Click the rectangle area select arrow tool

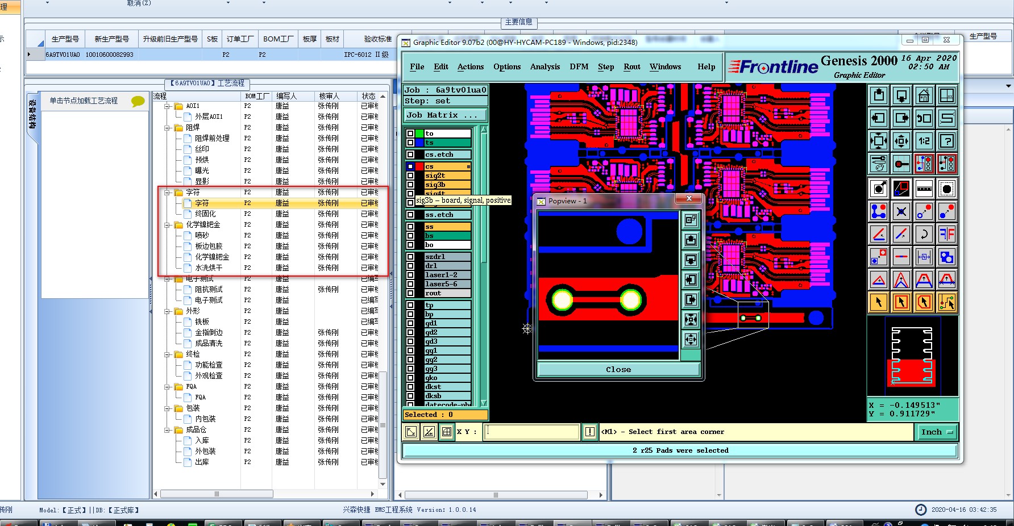[901, 302]
